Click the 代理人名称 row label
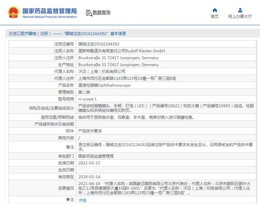The width and height of the screenshot is (260, 206). [x=64, y=72]
